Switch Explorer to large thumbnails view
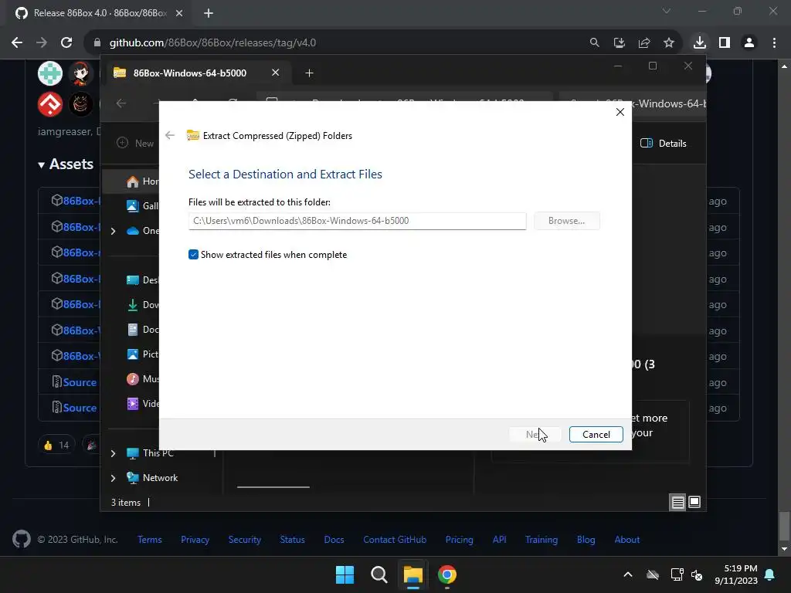Screen dimensions: 791x593 tap(694, 502)
